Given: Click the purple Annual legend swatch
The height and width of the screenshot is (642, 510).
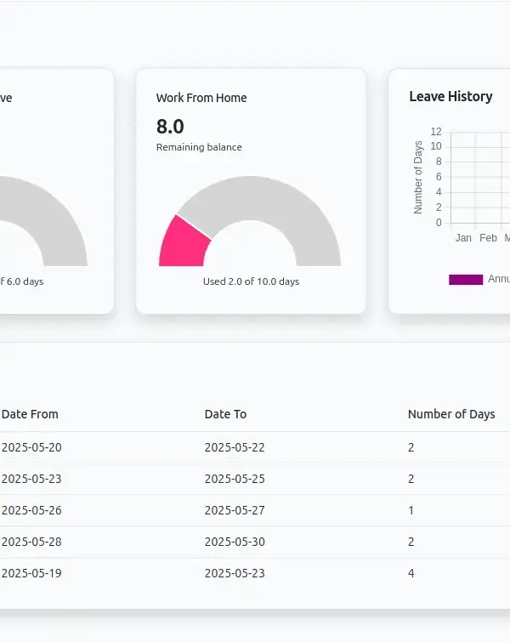Looking at the screenshot, I should coord(465,280).
